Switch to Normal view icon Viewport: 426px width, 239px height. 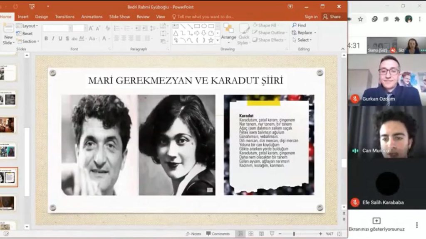(240, 234)
